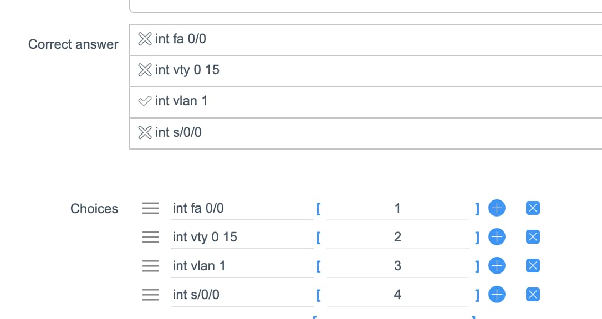Remove the "int vlan 1" choice

tap(532, 265)
